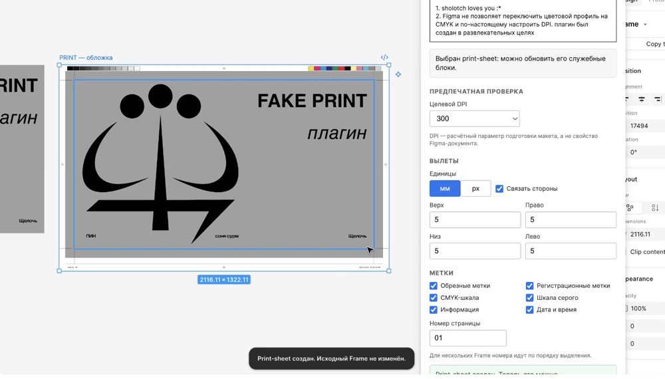Click the Номер страницы field showing 01
This screenshot has width=665, height=379.
(x=467, y=338)
